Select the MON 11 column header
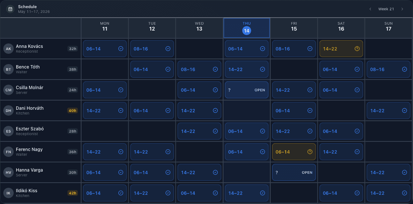413x204 pixels. (x=105, y=28)
